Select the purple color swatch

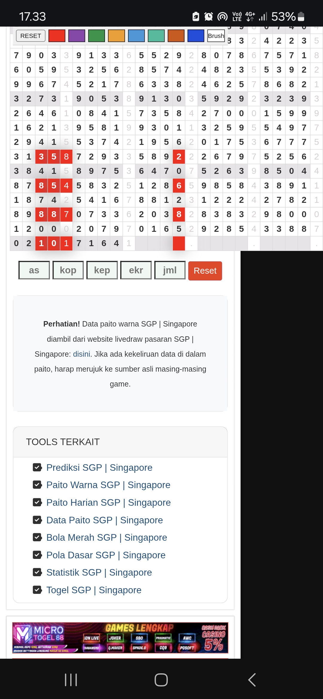coord(77,36)
